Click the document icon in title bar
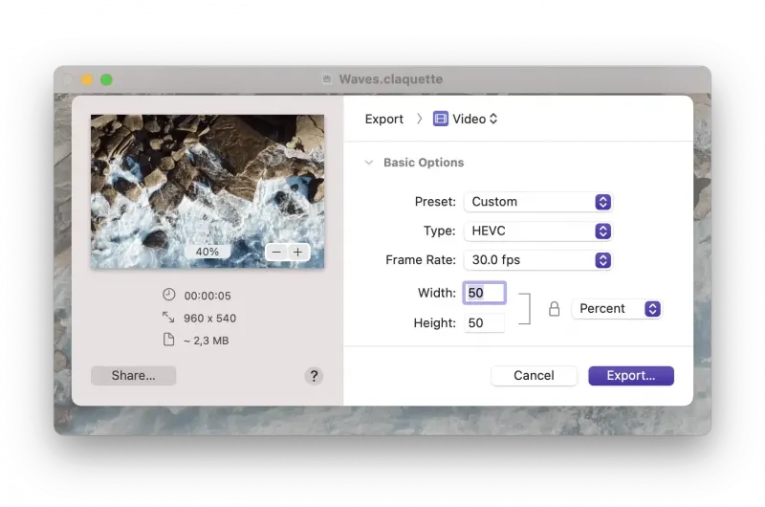The image size is (765, 507). click(327, 79)
